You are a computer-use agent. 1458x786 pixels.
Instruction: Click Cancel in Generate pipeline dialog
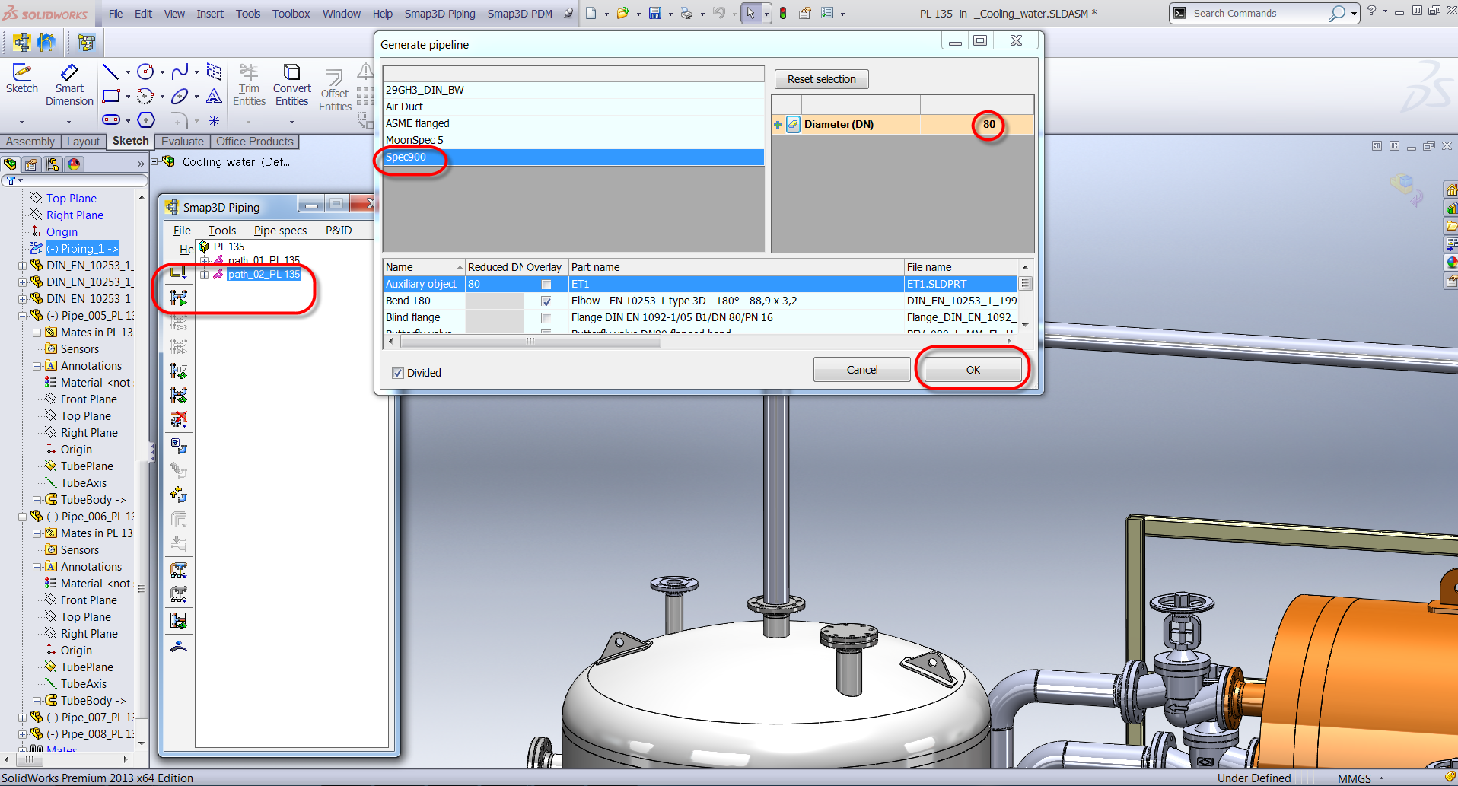click(861, 370)
